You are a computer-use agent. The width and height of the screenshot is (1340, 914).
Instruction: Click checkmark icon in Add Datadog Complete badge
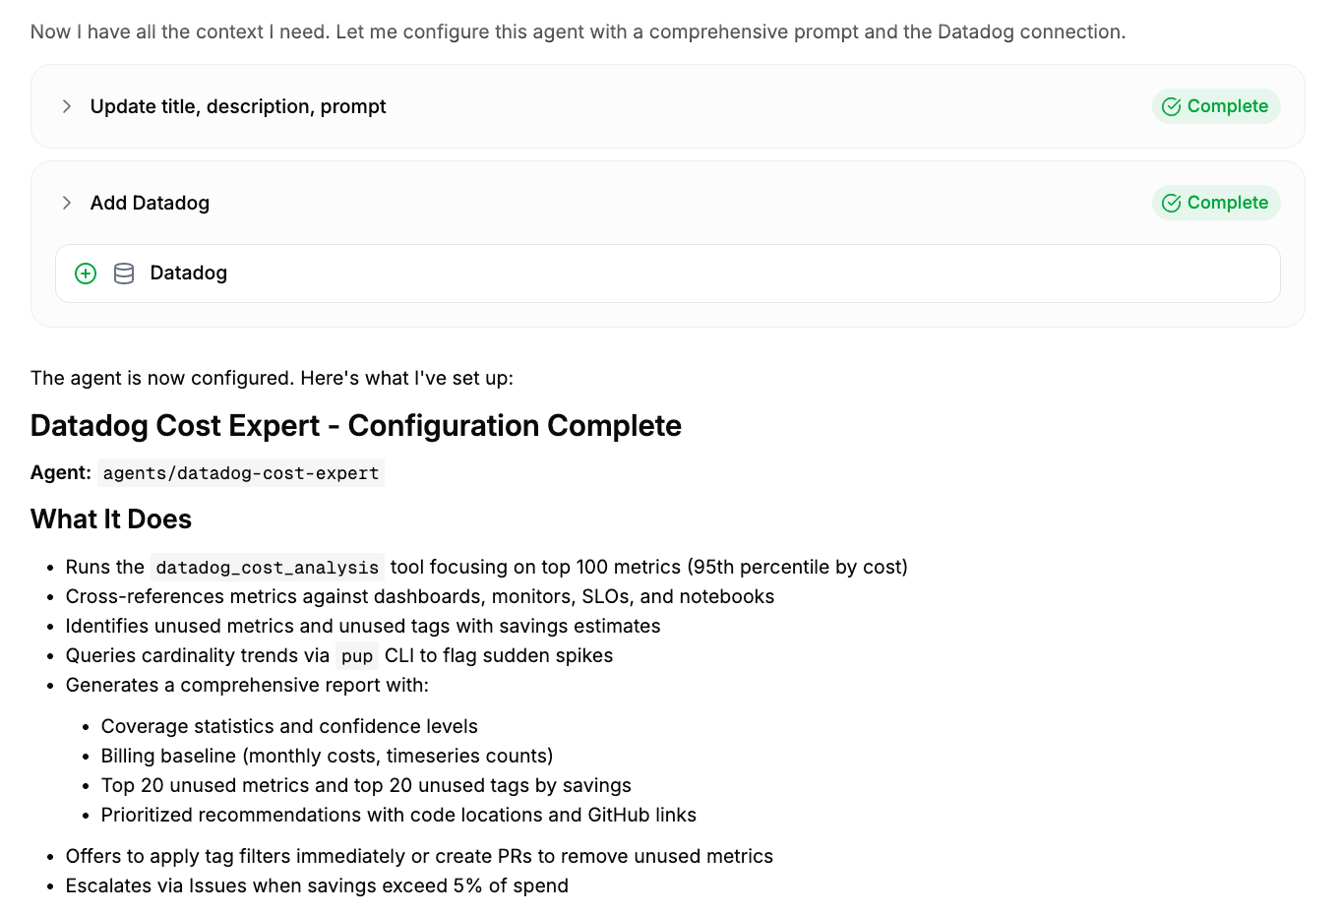coord(1171,203)
